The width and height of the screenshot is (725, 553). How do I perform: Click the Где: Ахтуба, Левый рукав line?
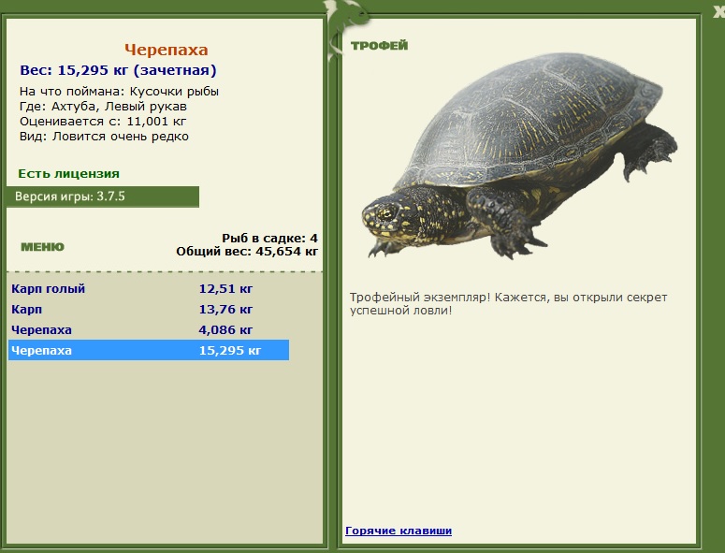pyautogui.click(x=103, y=107)
